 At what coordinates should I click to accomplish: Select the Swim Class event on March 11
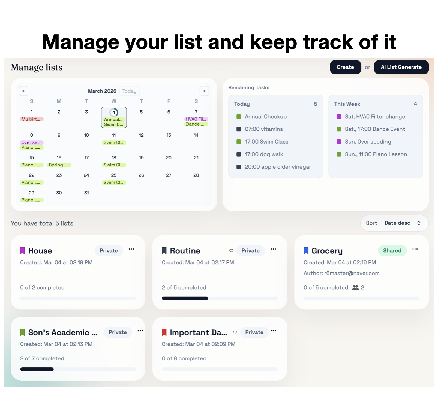coord(114,142)
